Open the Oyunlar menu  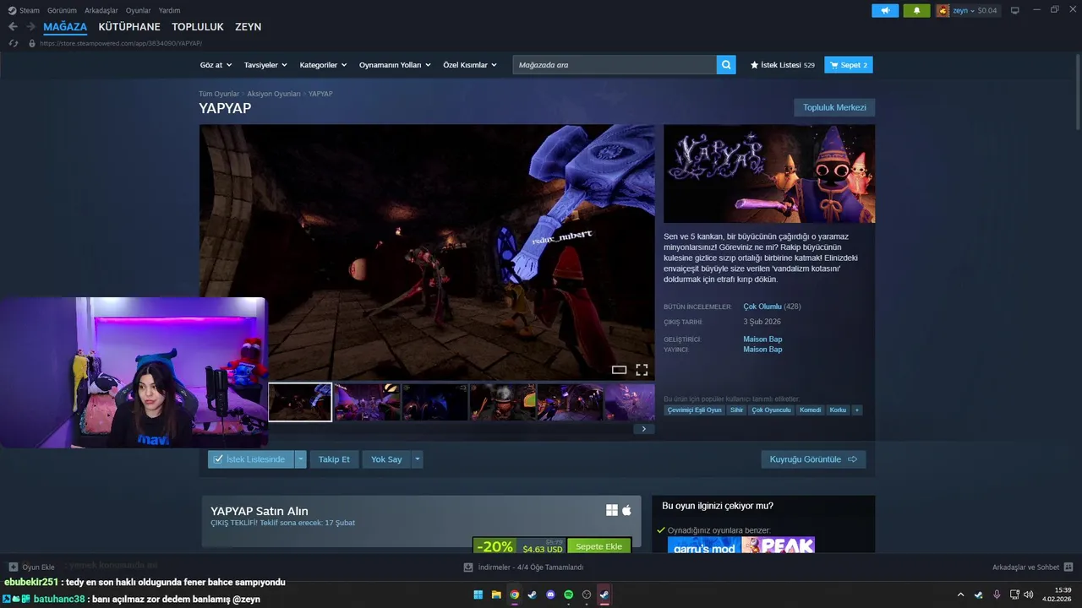[x=139, y=10]
